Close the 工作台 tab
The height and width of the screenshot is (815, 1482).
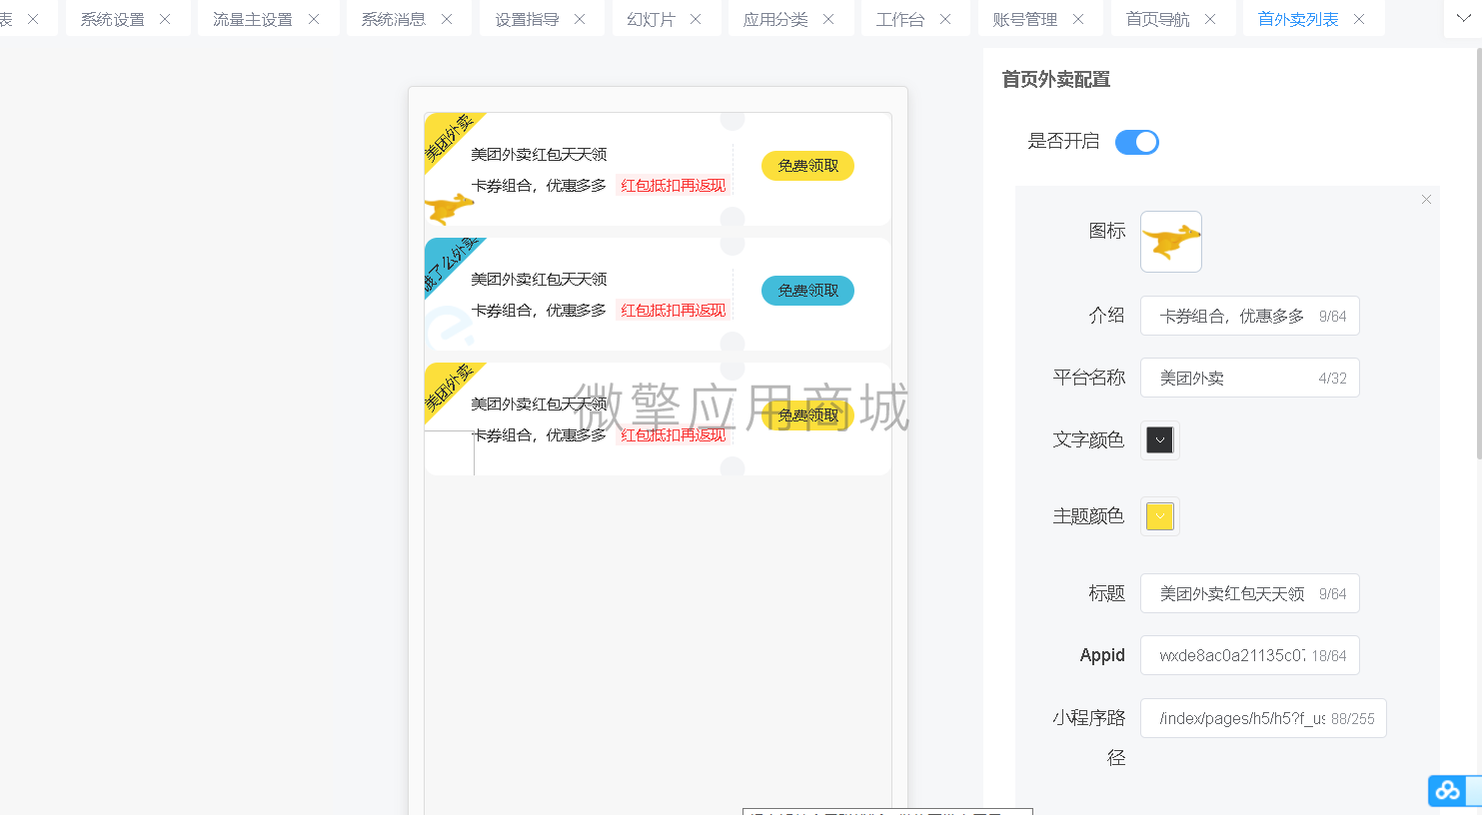(x=945, y=19)
